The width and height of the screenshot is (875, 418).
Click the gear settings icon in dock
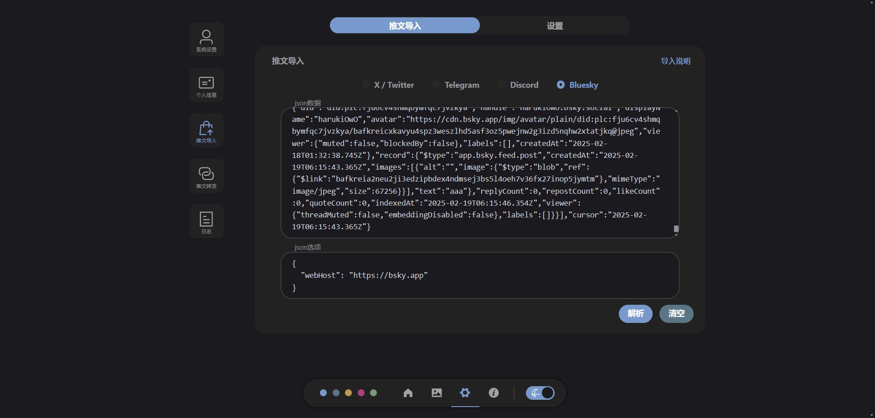[x=465, y=393]
